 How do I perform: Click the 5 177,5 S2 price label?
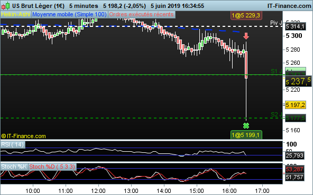coord(295,118)
